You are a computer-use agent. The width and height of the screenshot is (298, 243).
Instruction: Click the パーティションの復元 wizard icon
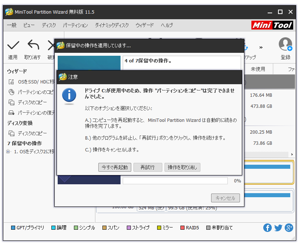click(x=11, y=113)
